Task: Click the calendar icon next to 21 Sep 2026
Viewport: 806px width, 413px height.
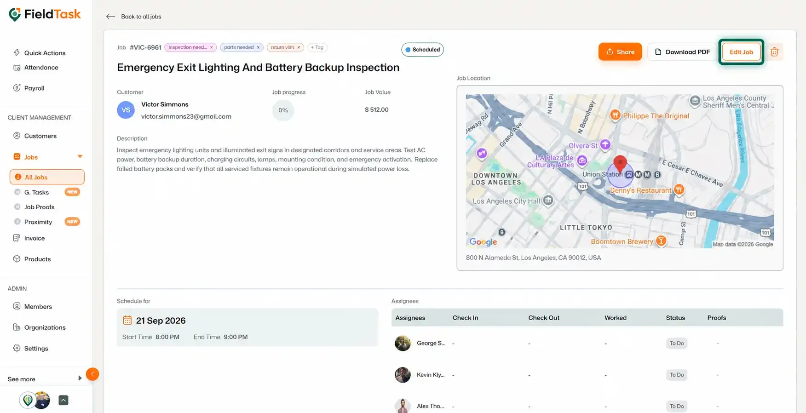Action: point(127,320)
